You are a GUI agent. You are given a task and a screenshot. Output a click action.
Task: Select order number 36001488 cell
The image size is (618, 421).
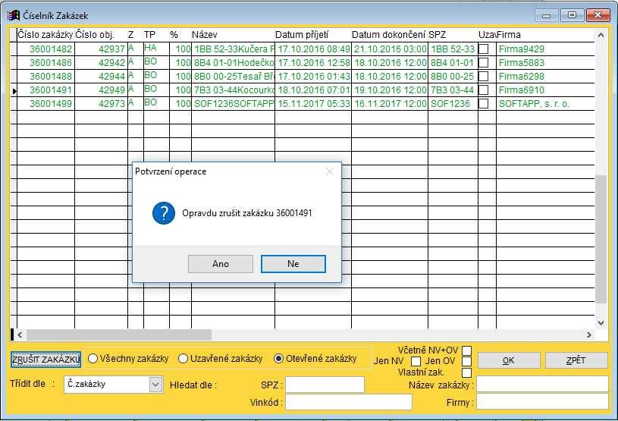point(45,76)
